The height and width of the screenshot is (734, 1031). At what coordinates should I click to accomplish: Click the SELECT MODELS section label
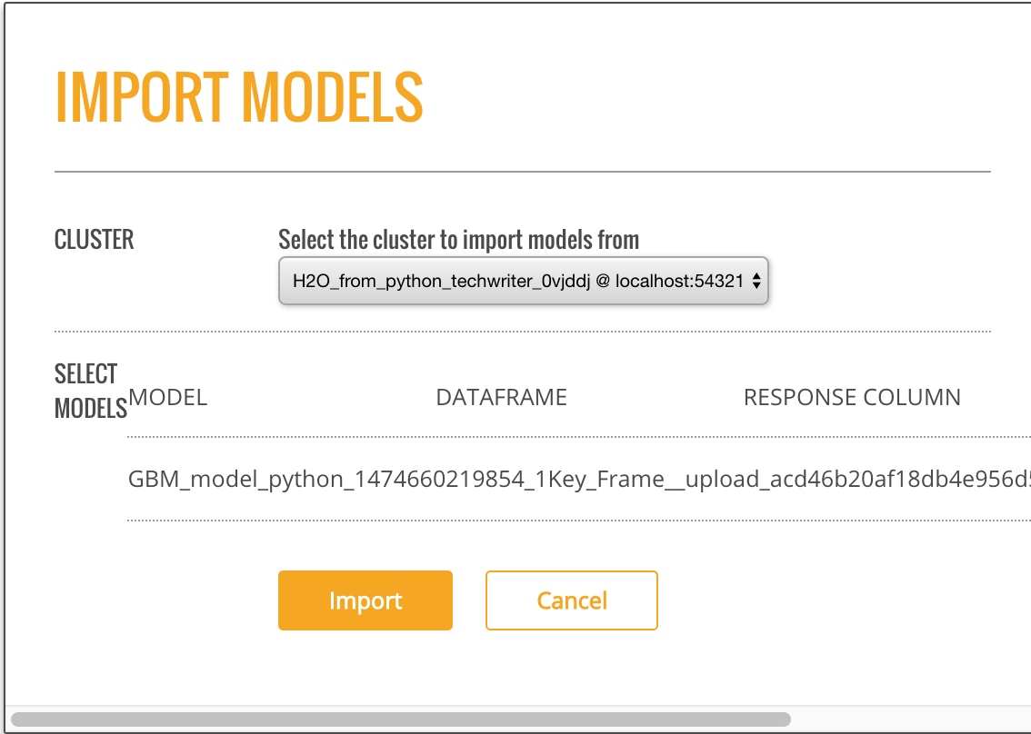pyautogui.click(x=87, y=392)
